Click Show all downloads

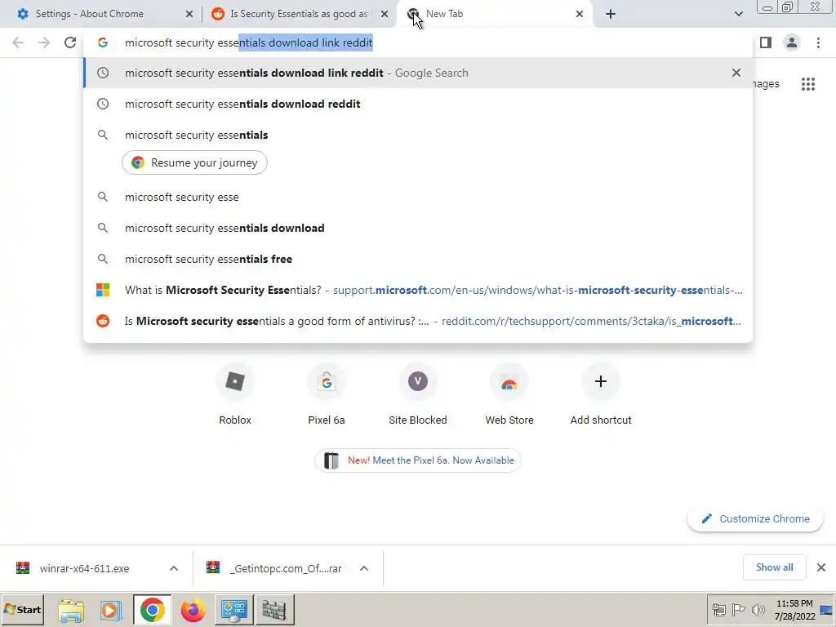(x=774, y=567)
